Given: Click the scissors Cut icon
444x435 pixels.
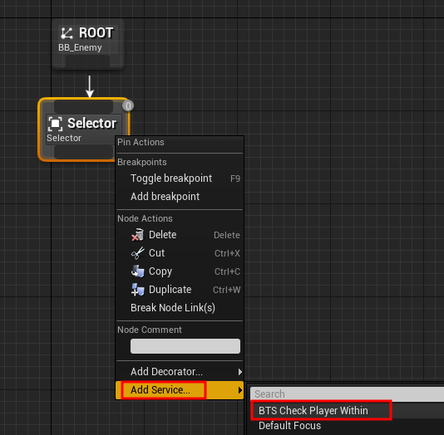Looking at the screenshot, I should click(x=138, y=253).
